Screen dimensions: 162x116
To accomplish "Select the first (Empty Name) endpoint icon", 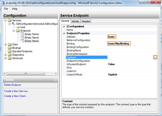I will 22,34.
